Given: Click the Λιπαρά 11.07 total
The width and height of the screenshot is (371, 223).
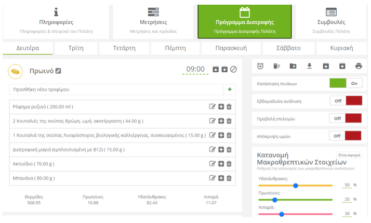Looking at the screenshot, I should [x=211, y=203].
